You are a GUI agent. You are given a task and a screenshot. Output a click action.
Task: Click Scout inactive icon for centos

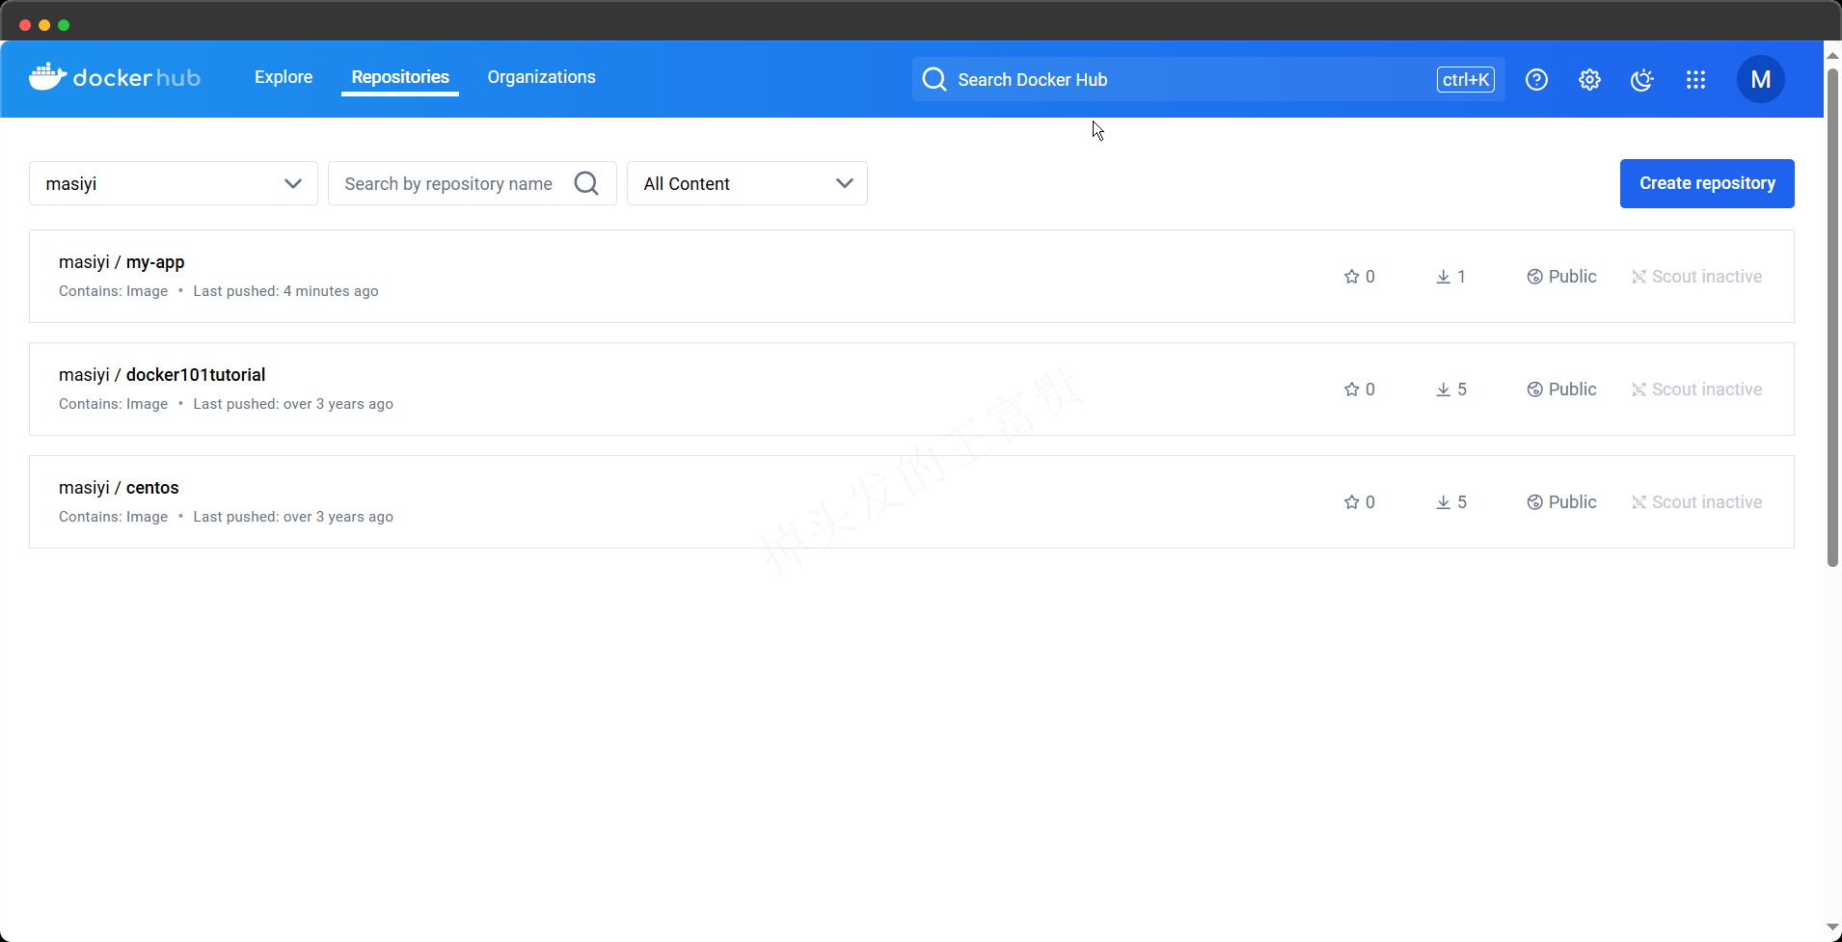point(1639,502)
